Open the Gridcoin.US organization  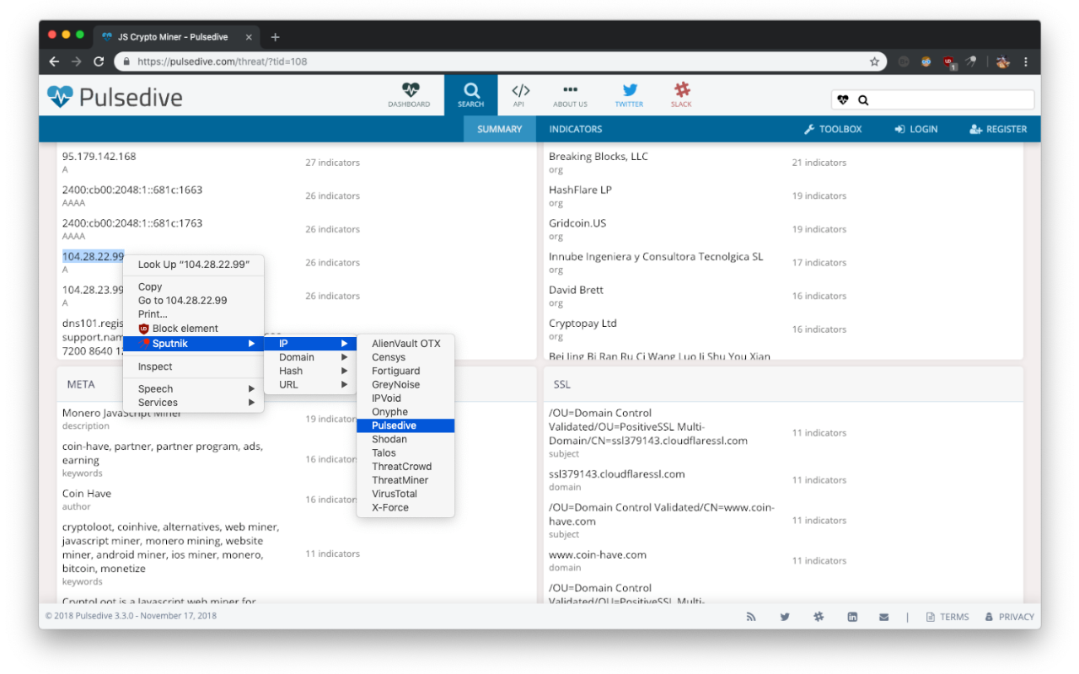(x=577, y=223)
